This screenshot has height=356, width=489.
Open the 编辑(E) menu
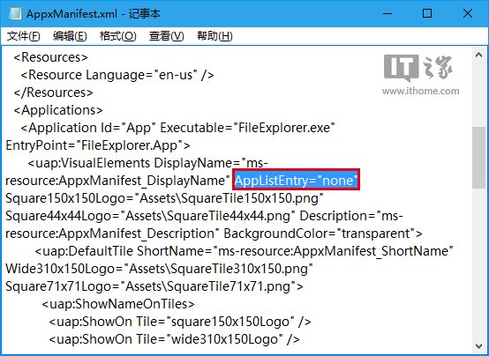(70, 36)
